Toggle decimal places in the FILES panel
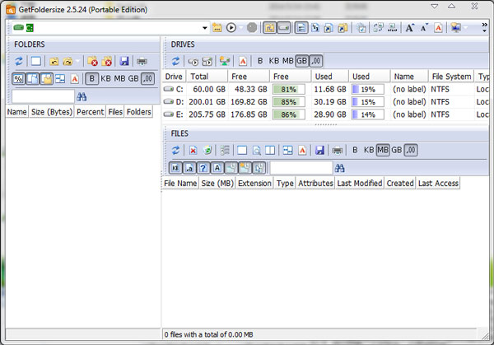Image resolution: width=494 pixels, height=345 pixels. [411, 150]
